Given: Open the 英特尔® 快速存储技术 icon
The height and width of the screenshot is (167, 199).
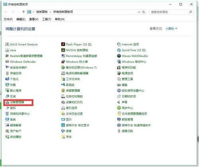Looking at the screenshot, I should pos(119,125).
